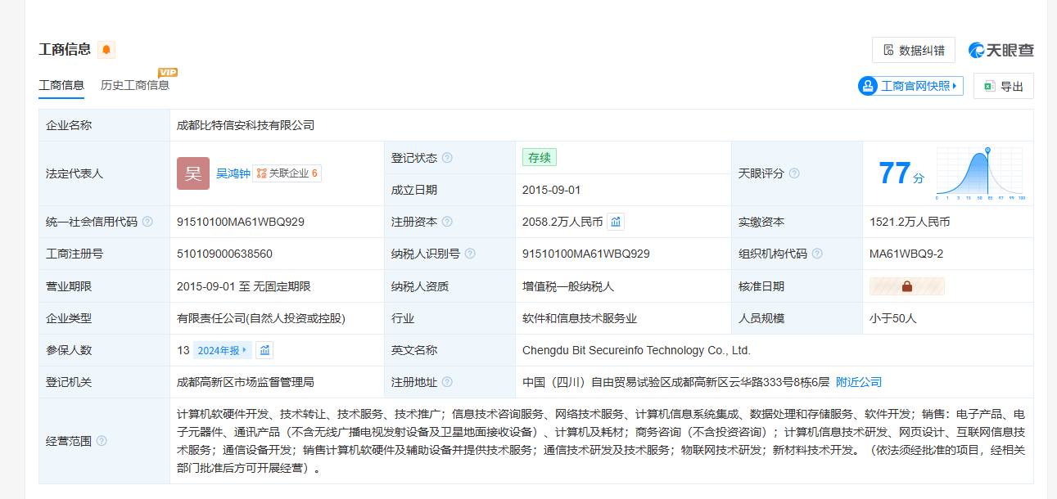Select registration number 510109000638560
Image resolution: width=1057 pixels, height=499 pixels.
(x=224, y=254)
